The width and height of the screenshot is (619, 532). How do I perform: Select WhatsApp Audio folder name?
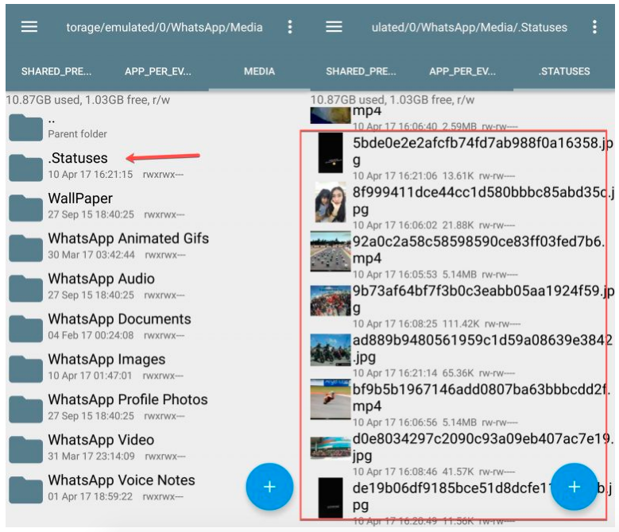click(101, 279)
